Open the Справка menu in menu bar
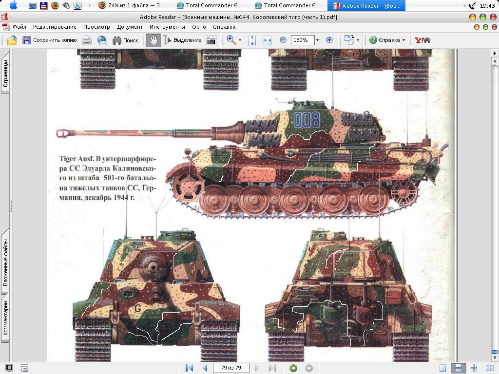This screenshot has height=374, width=499. click(224, 27)
